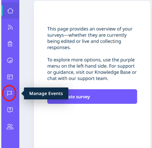Click the 'To explore more options' paragraph

point(92,69)
